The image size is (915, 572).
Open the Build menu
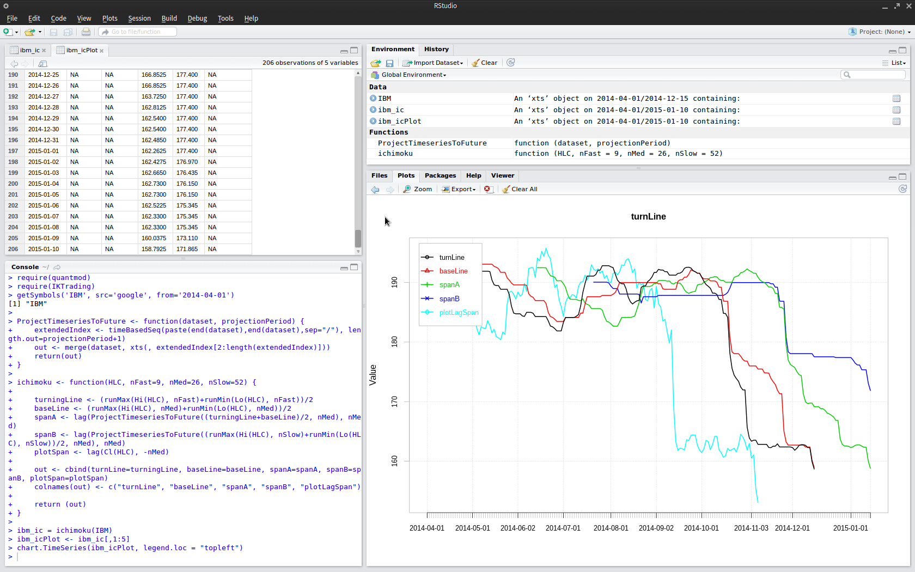pos(169,19)
